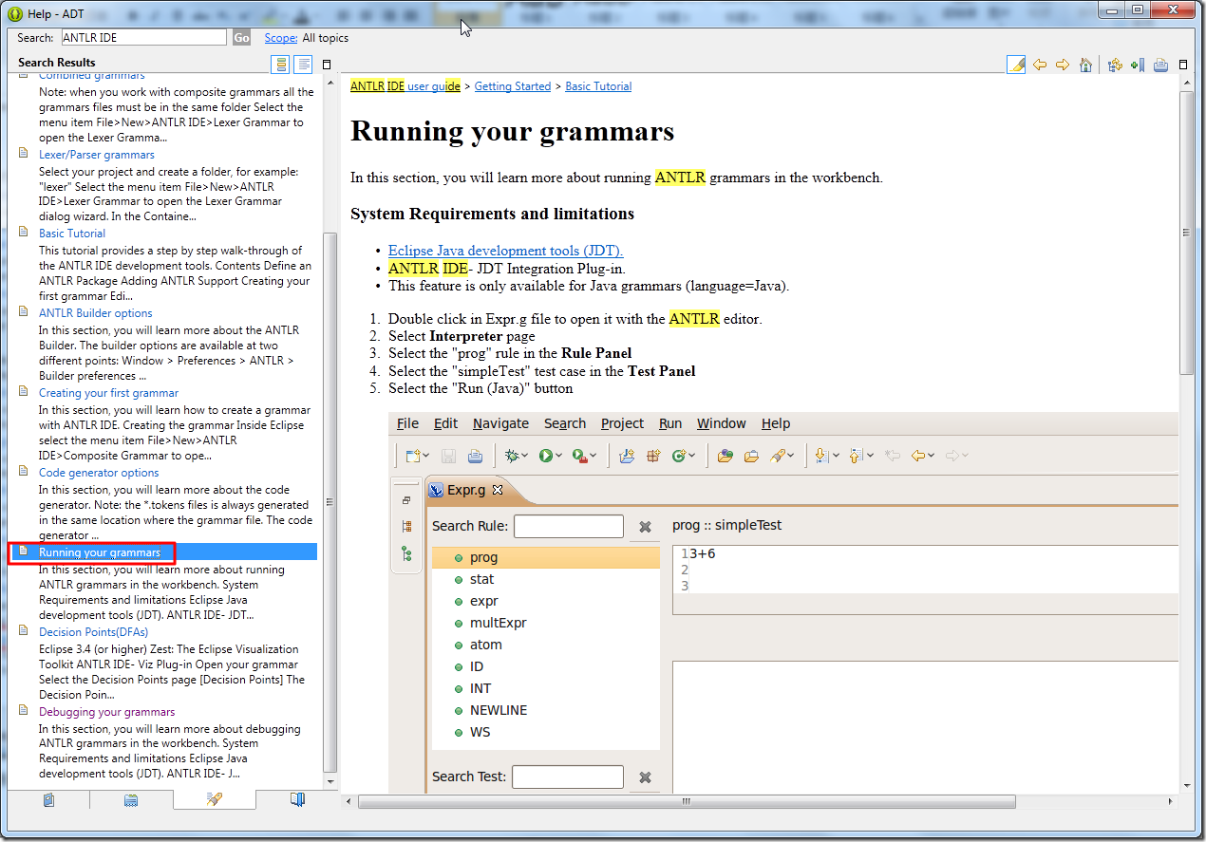Toggle the highlight search terms button
The height and width of the screenshot is (842, 1206).
(1016, 65)
